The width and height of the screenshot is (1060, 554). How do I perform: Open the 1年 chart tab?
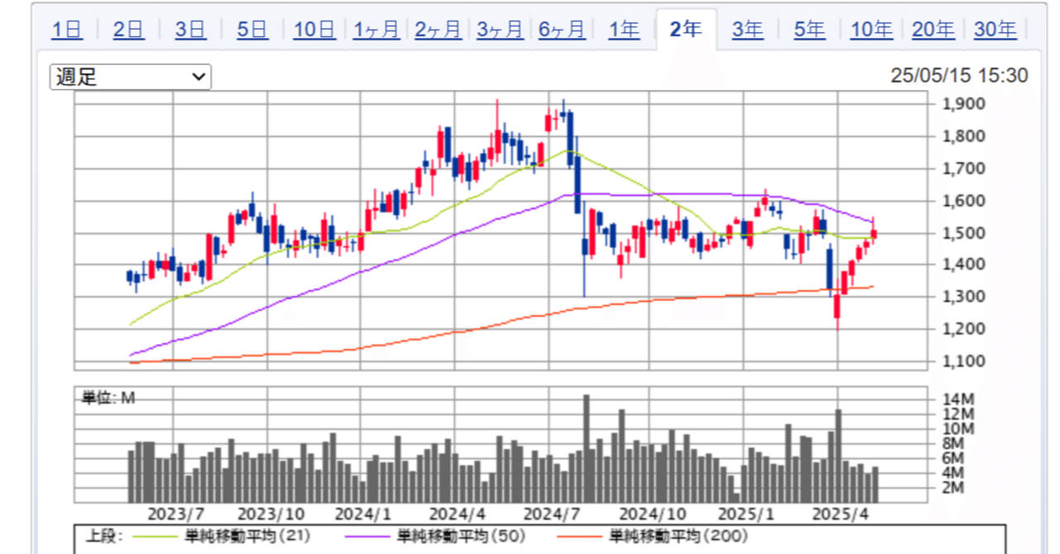[x=624, y=31]
